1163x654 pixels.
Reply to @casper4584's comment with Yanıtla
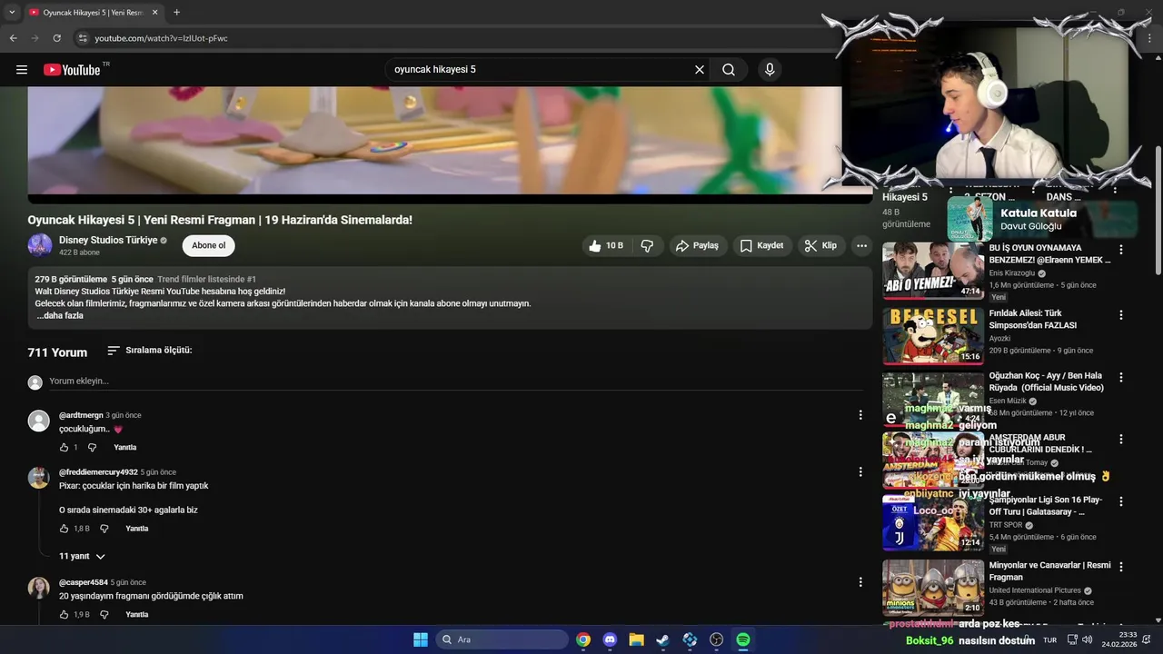137,614
